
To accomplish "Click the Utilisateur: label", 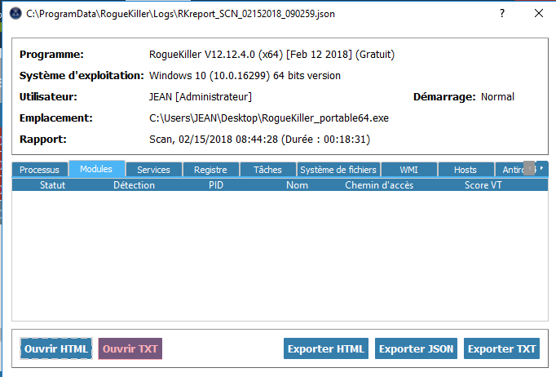I will 48,97.
